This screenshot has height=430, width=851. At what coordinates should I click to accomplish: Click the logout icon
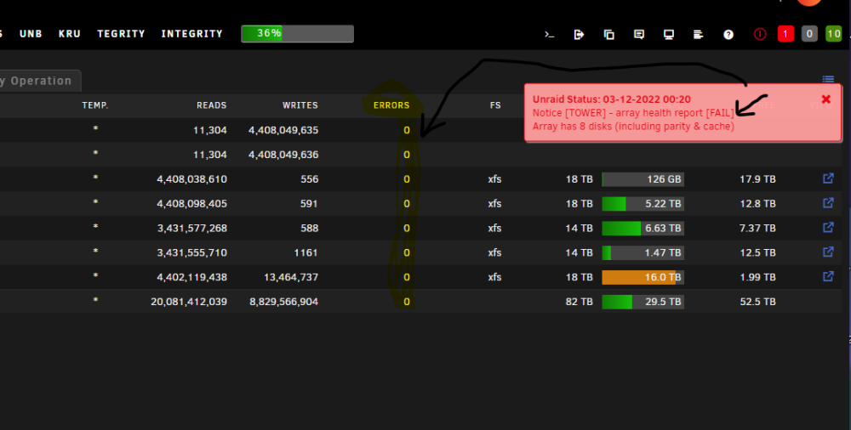coord(579,34)
